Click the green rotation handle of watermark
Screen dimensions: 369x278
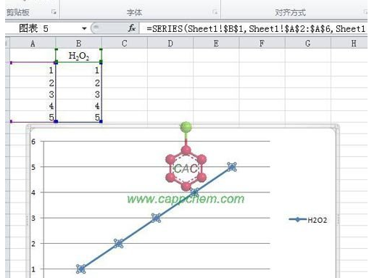click(x=186, y=127)
